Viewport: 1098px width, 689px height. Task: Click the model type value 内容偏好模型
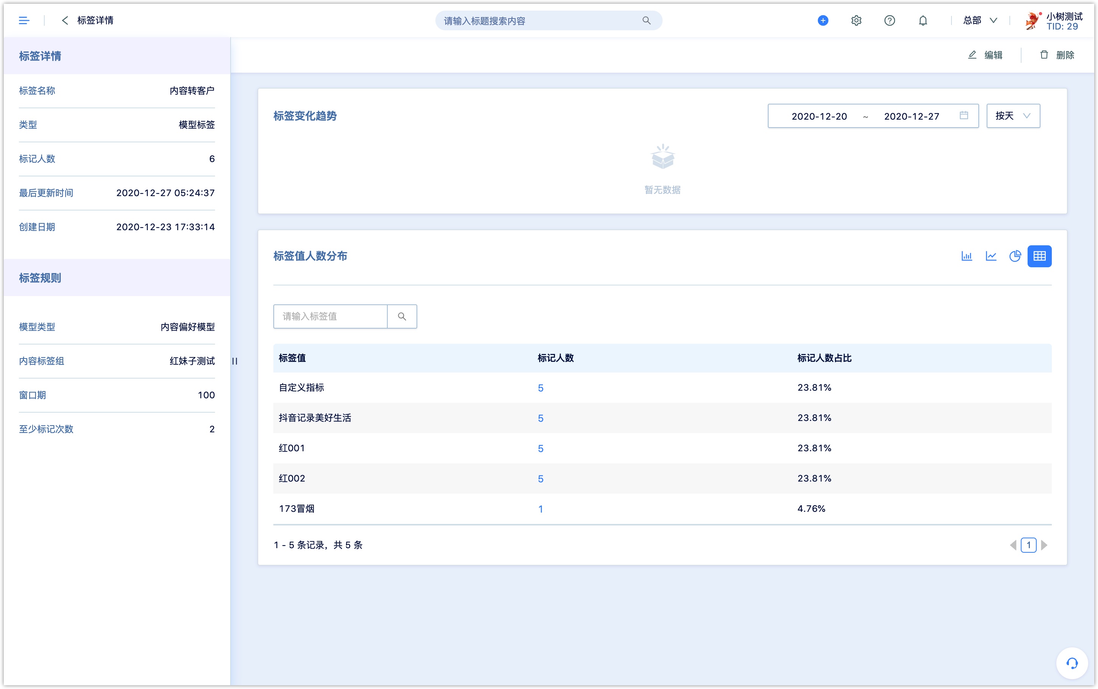click(187, 327)
